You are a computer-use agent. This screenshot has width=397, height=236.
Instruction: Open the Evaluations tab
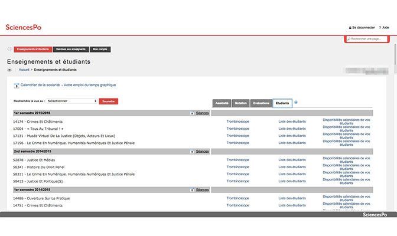pyautogui.click(x=261, y=103)
